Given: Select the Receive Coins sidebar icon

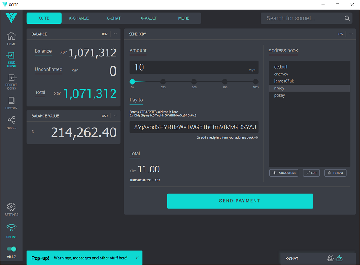Looking at the screenshot, I should click(x=12, y=78).
